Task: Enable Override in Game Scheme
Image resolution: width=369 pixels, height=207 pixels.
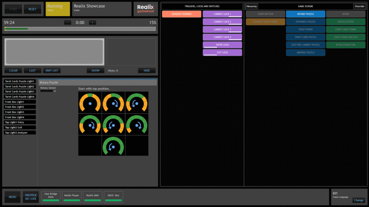Action: [x=359, y=6]
